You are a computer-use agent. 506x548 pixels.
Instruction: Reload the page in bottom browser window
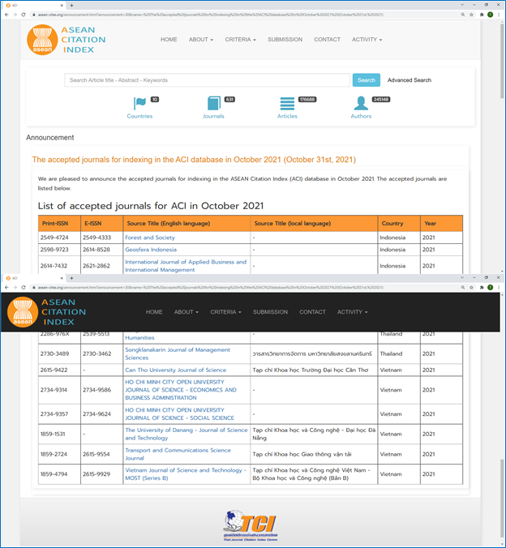click(x=24, y=287)
